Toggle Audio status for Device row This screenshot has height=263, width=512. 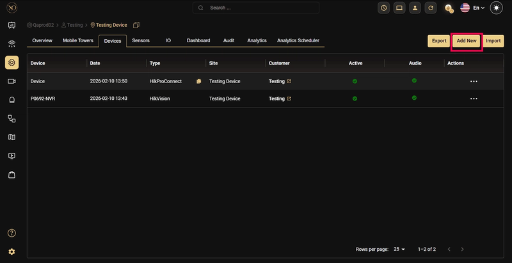[x=414, y=80]
